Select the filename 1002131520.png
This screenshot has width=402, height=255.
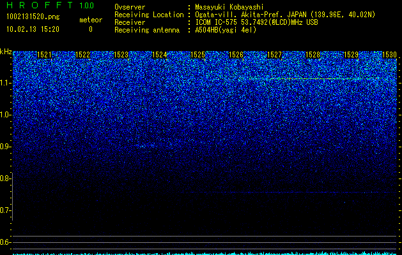pos(33,17)
